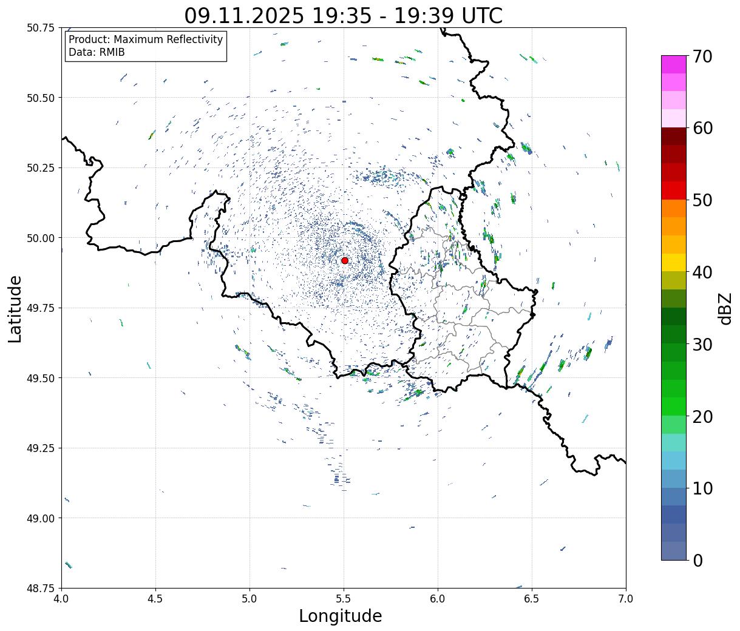Pick the lowest grey-blue segment at 0

(674, 550)
